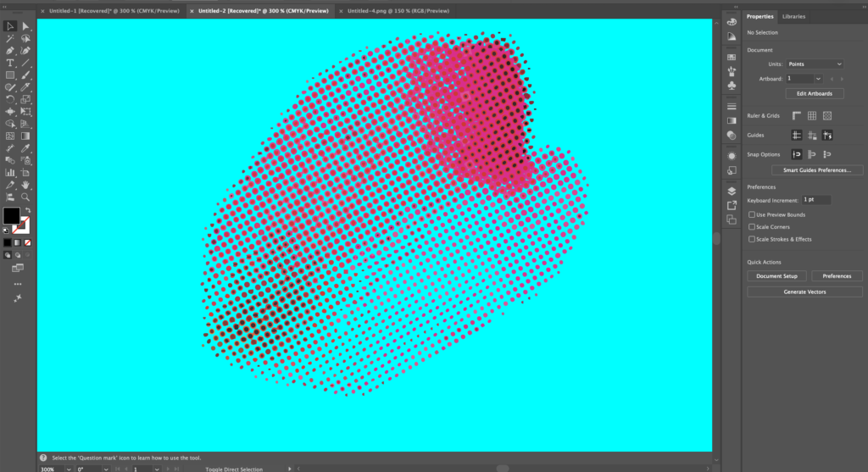This screenshot has height=472, width=868.
Task: Click the Generate Vectors button
Action: 804,292
